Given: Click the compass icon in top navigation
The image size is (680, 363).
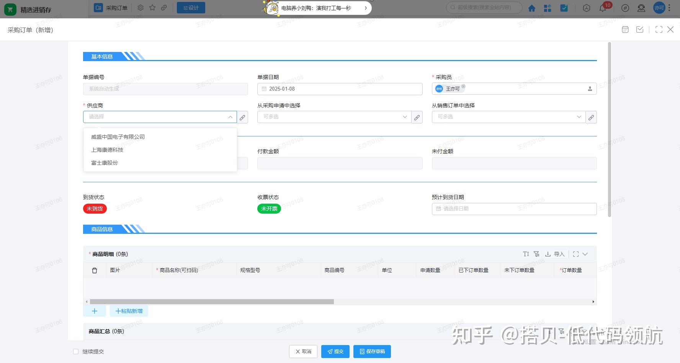Looking at the screenshot, I should (624, 8).
